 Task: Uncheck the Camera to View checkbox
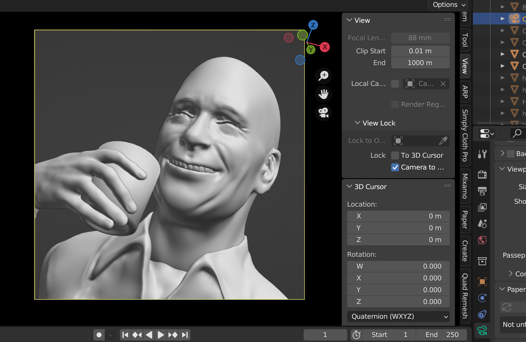(395, 167)
